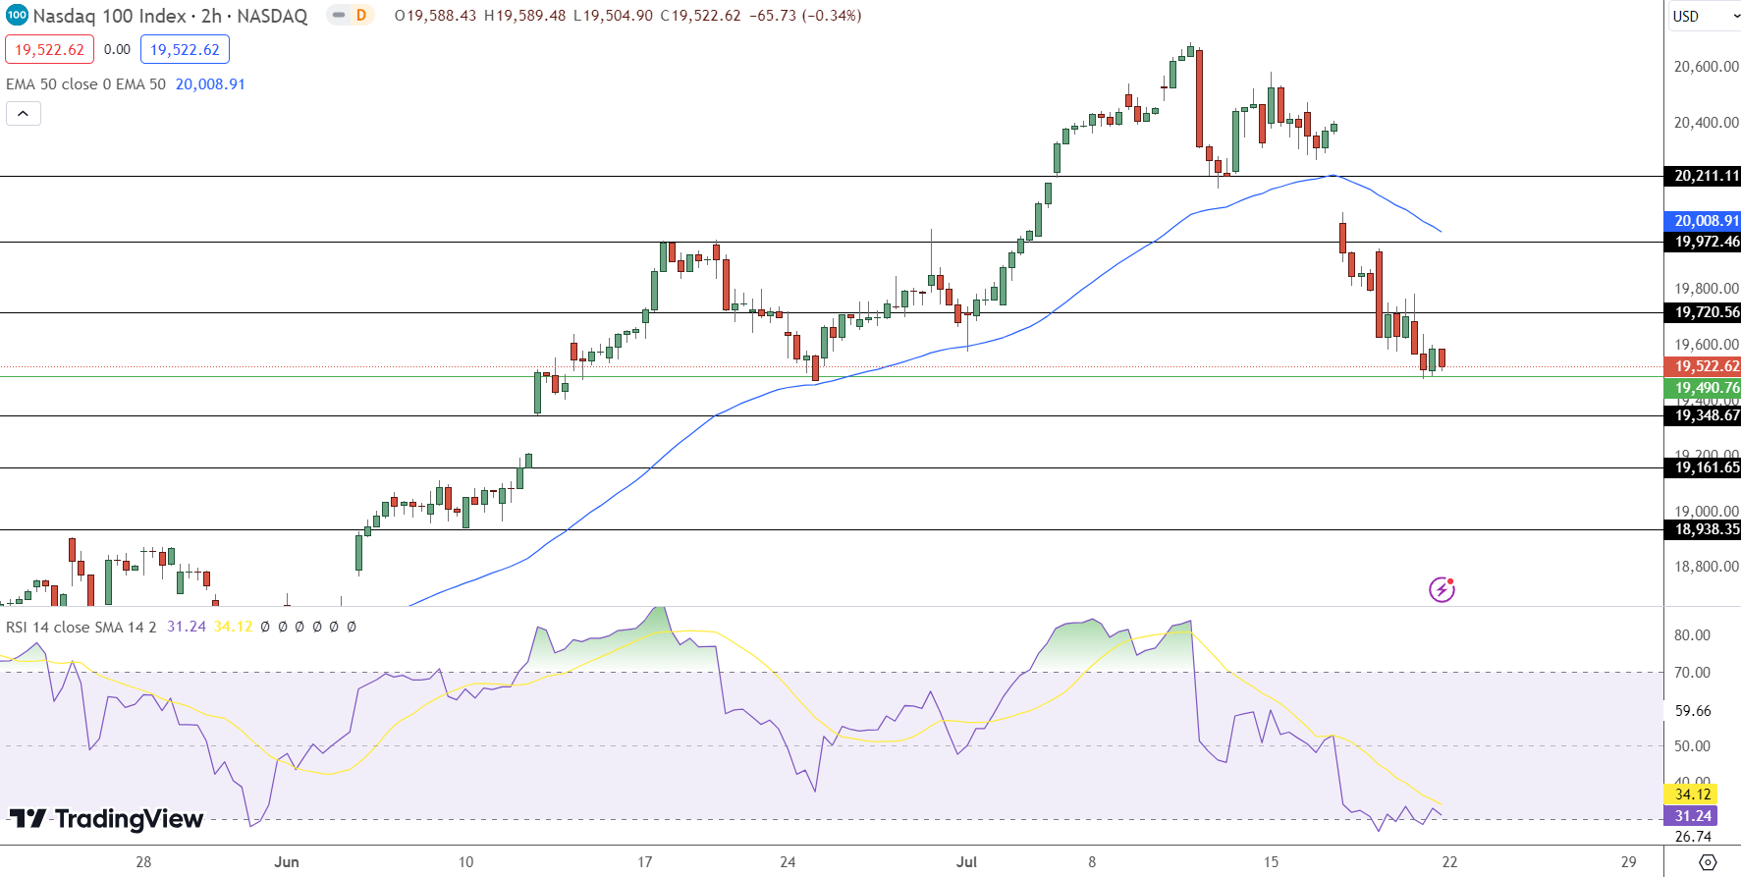Select the EMA 50 close indicator legend

pos(86,84)
